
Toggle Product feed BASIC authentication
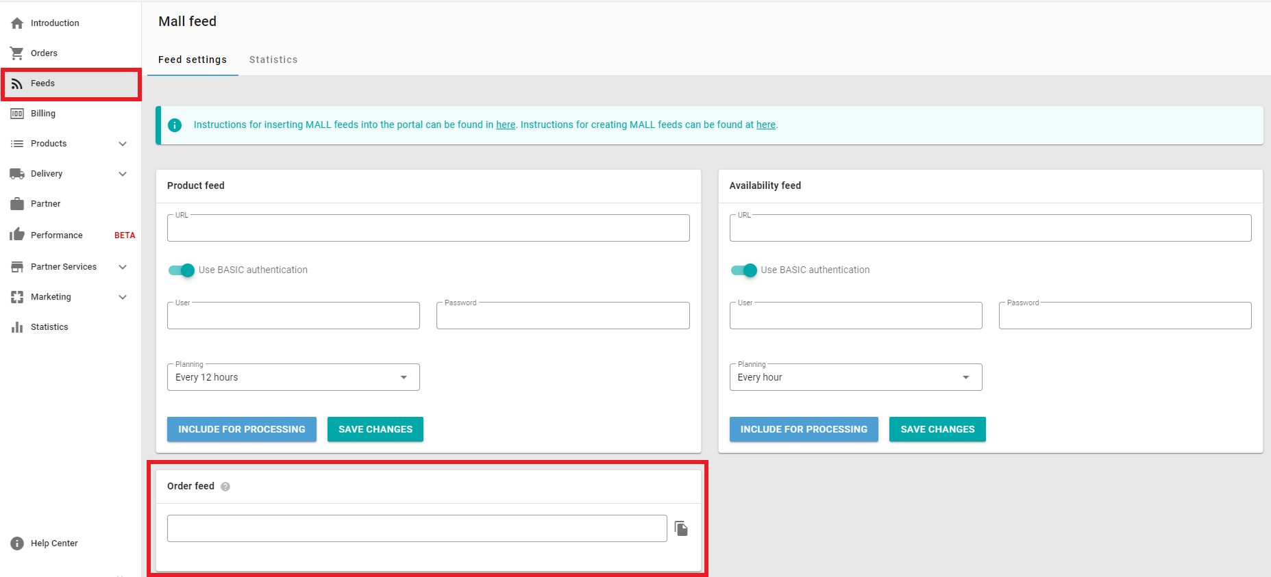click(182, 270)
